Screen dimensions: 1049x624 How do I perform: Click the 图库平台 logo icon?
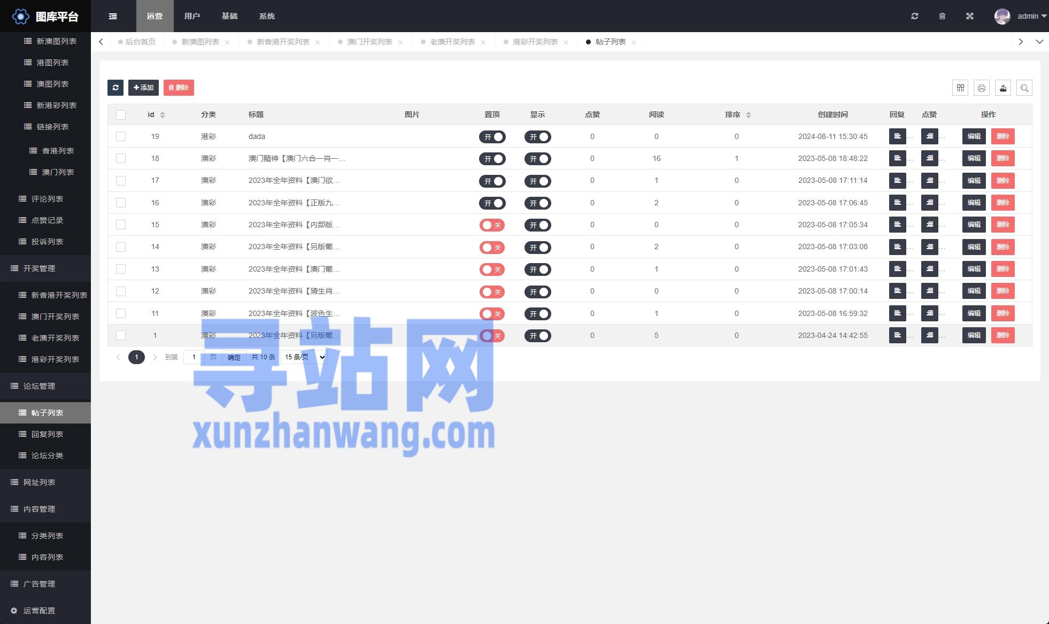click(x=20, y=17)
